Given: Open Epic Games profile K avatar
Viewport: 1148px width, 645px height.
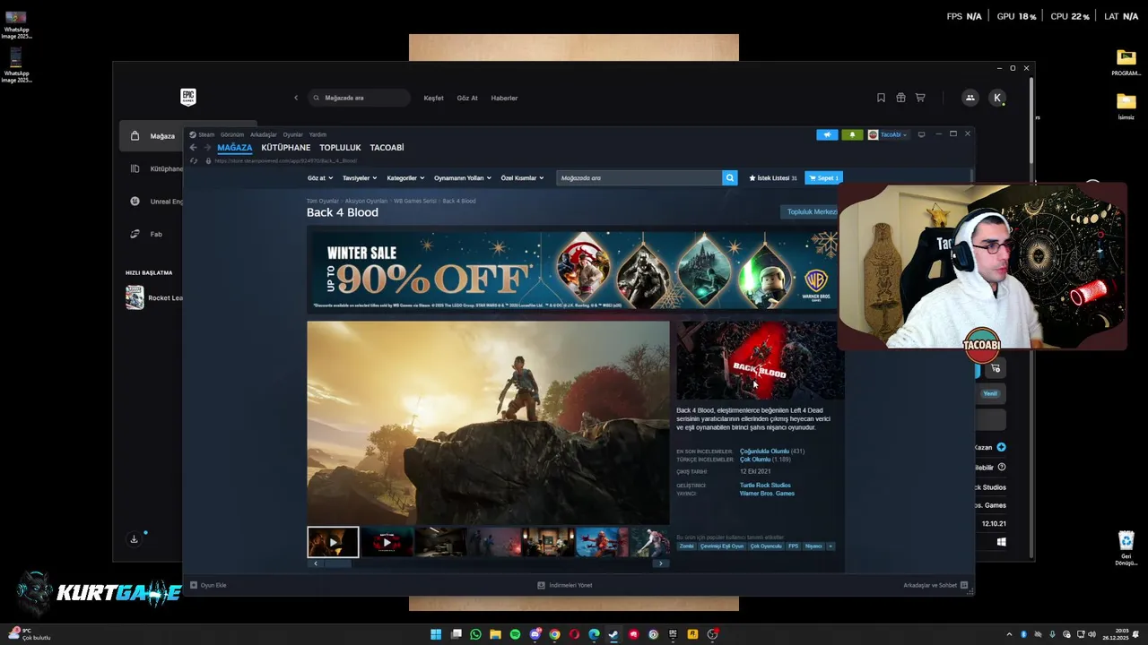Looking at the screenshot, I should pos(997,98).
